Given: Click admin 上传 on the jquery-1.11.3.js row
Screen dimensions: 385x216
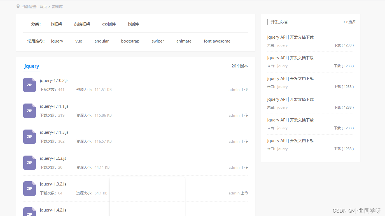Looking at the screenshot, I should (x=238, y=141).
